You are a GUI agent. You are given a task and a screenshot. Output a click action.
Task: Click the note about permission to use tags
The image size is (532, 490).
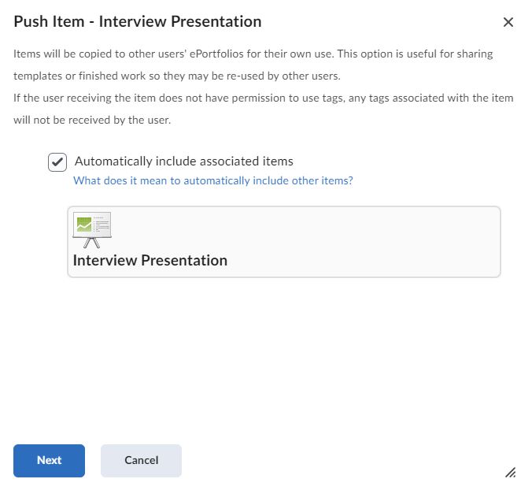[264, 98]
